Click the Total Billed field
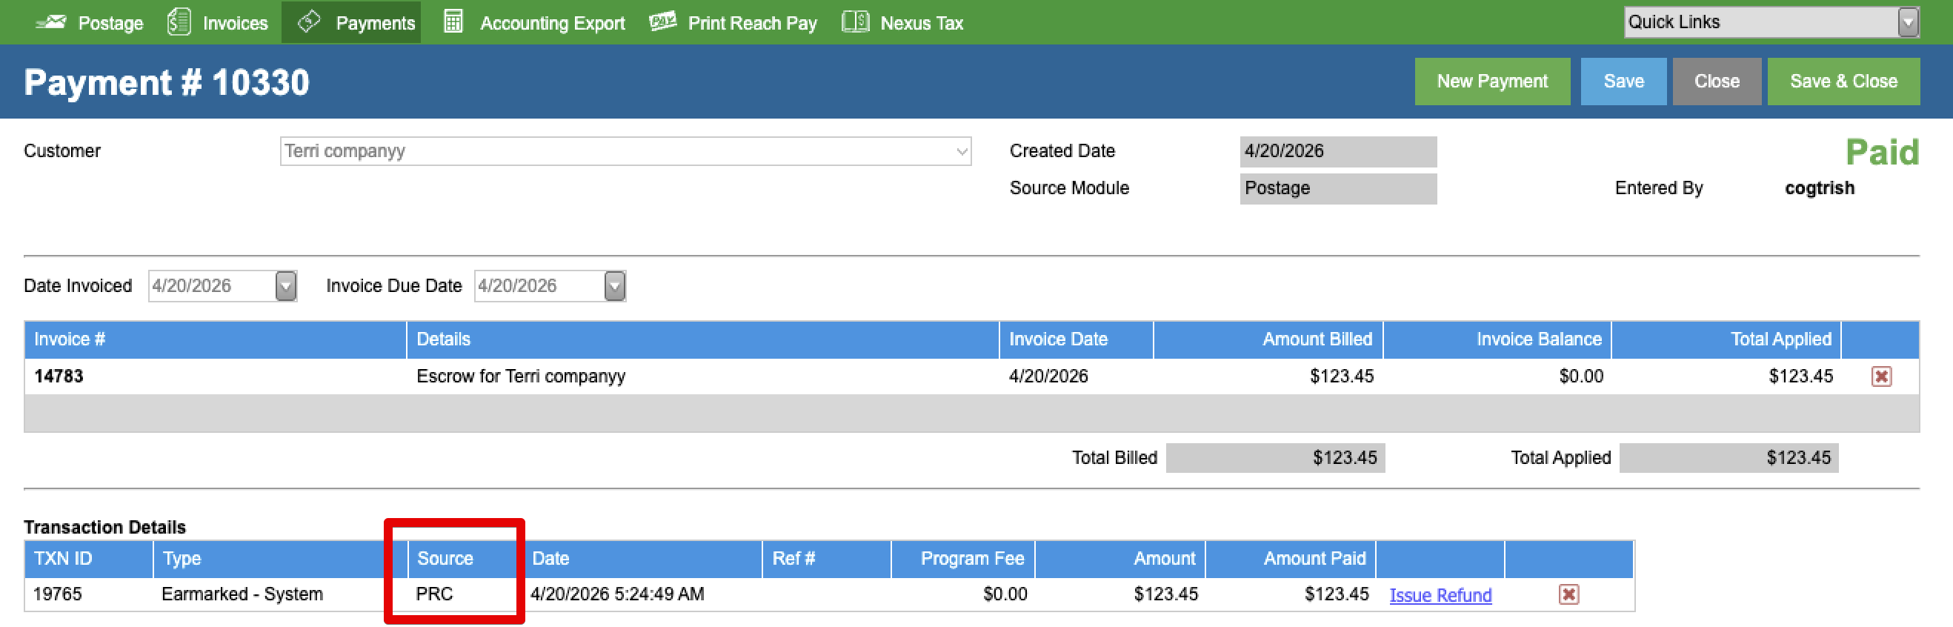Image resolution: width=1953 pixels, height=627 pixels. coord(1274,458)
